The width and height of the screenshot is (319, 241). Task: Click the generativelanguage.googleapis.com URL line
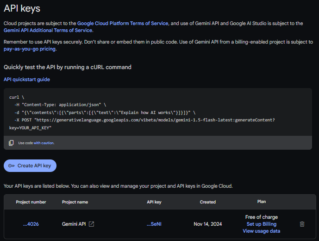[144, 120]
